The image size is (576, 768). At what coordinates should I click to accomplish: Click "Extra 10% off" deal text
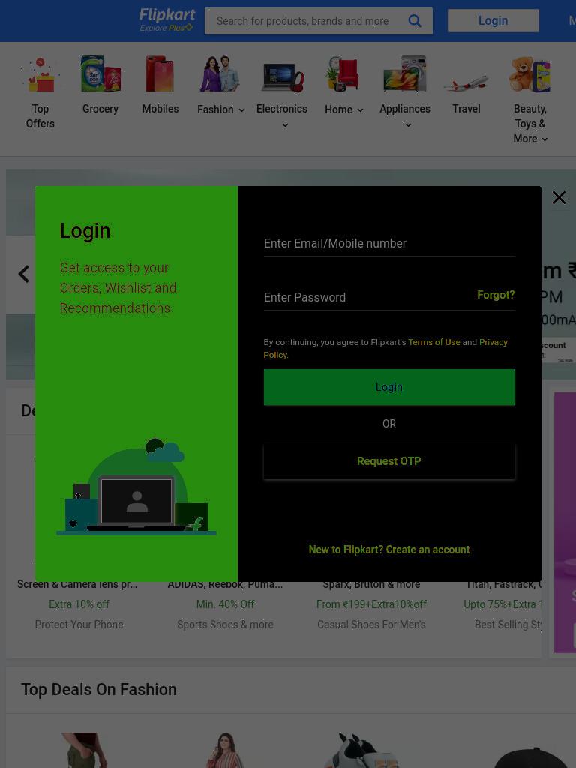coord(79,604)
